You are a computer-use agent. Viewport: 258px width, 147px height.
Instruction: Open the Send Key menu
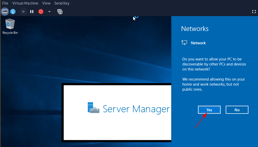[62, 3]
